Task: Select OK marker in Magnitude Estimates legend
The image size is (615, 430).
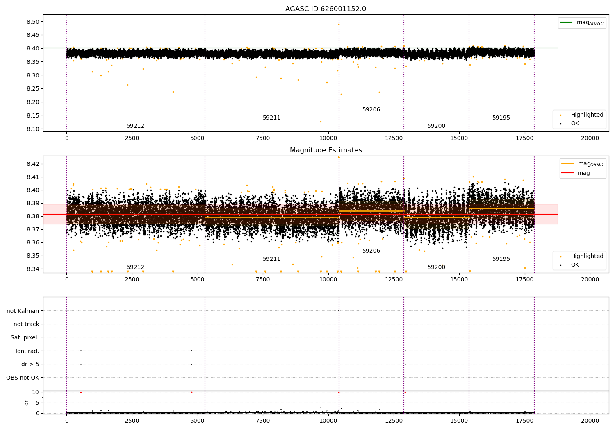Action: point(560,265)
